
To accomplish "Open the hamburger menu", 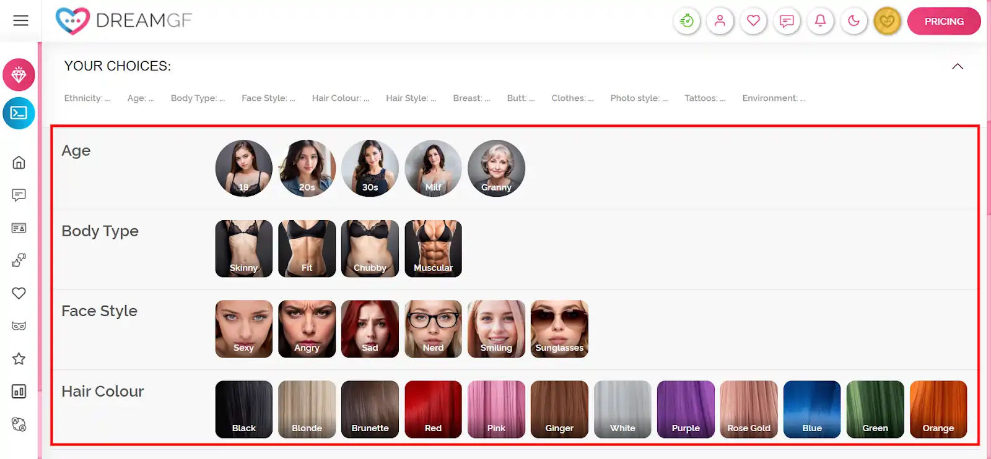I will click(20, 20).
